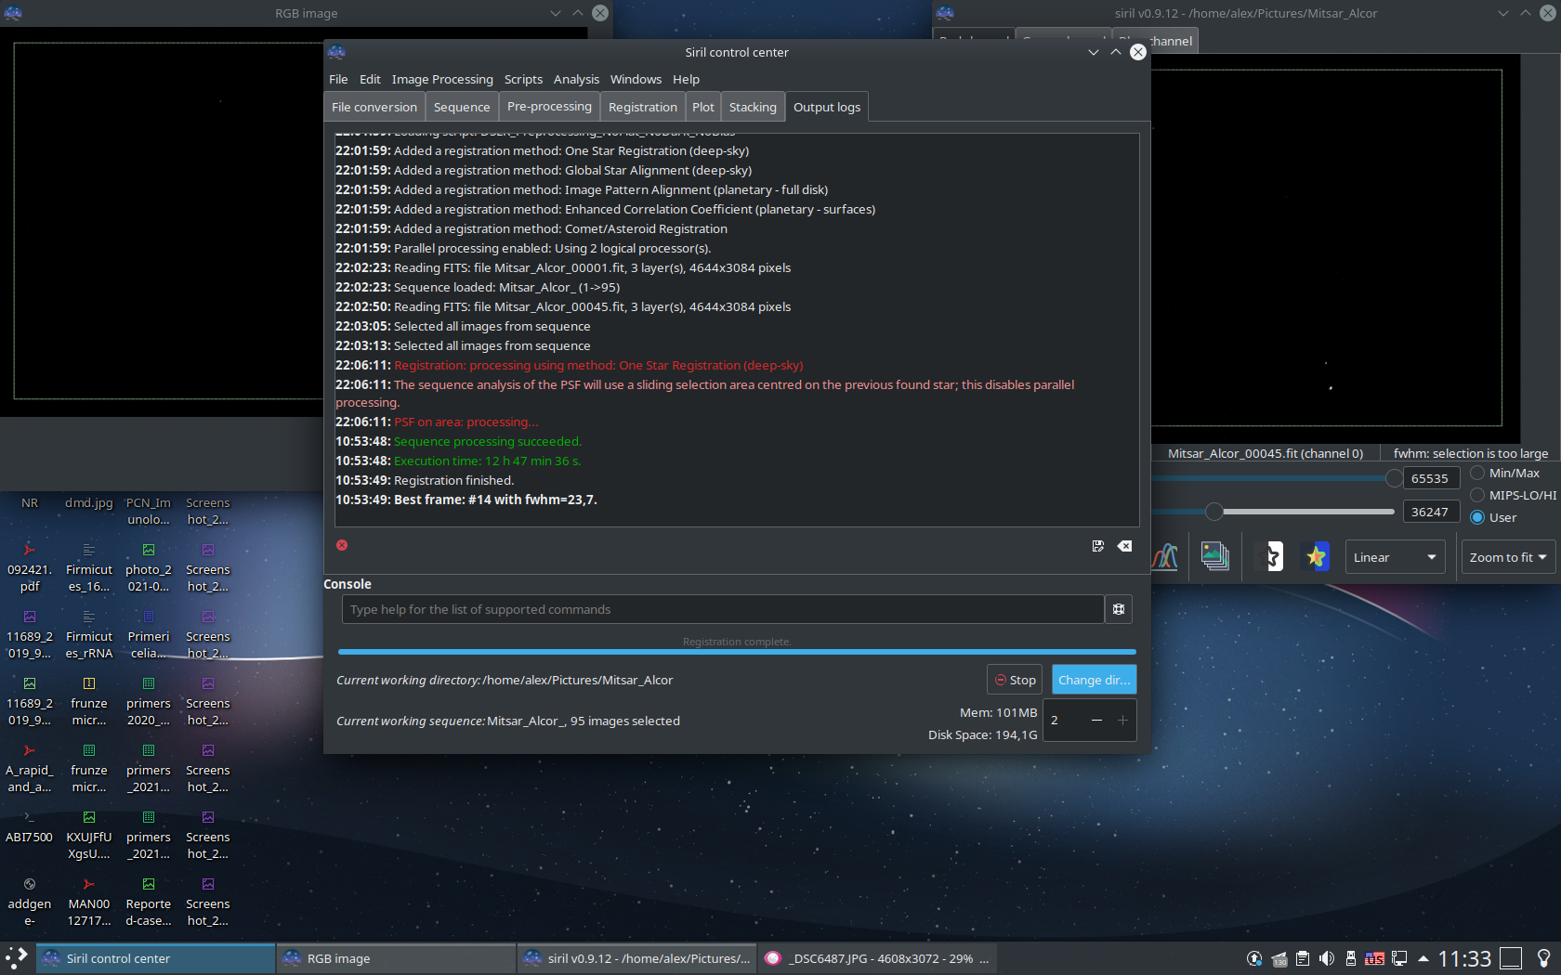Switch to the Stacking tab
This screenshot has height=975, width=1561.
[753, 107]
